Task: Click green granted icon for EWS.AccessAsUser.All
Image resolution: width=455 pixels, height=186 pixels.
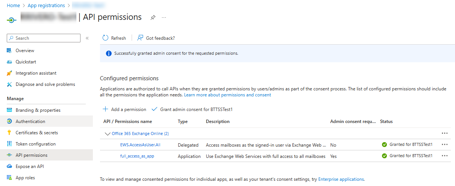Action: tap(384, 144)
